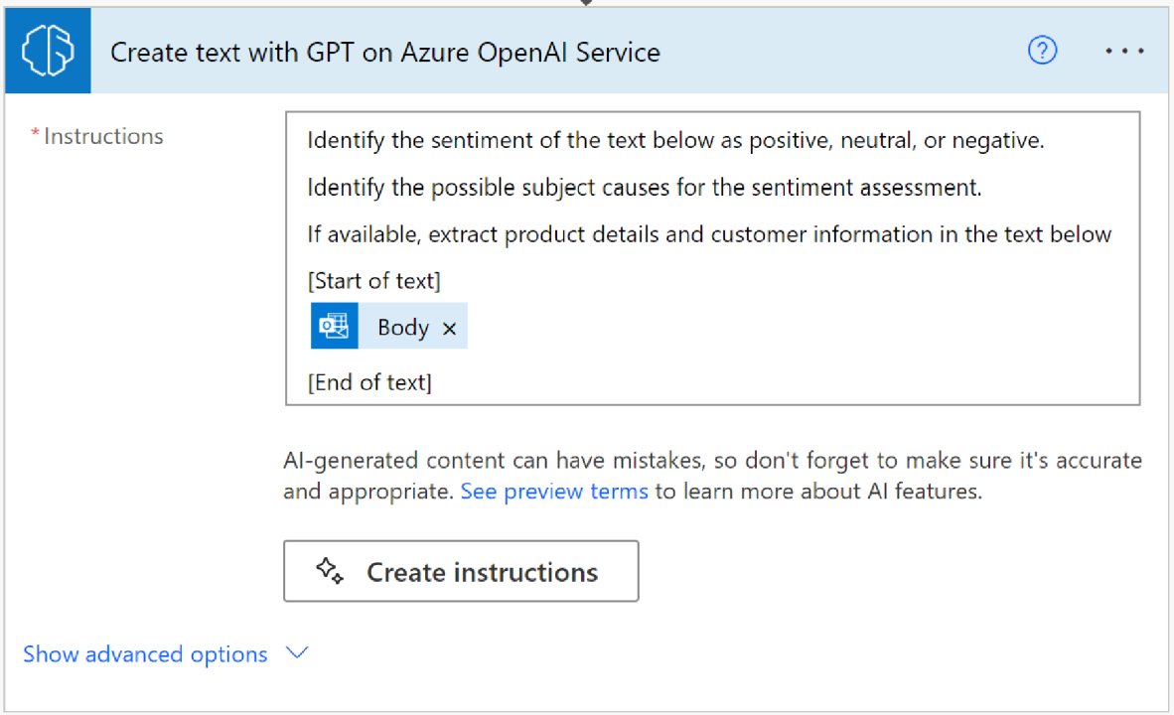This screenshot has width=1174, height=715.
Task: Remove the Body dynamic content token
Action: (449, 329)
